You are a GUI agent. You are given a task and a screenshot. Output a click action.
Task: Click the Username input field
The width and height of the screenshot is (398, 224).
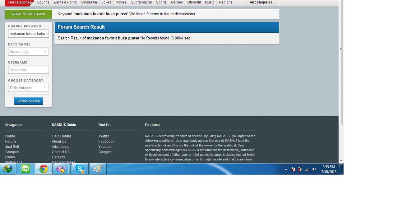coord(28,70)
